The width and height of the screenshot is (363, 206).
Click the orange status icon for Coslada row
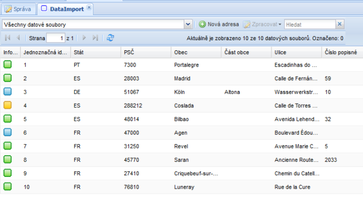[x=7, y=105]
